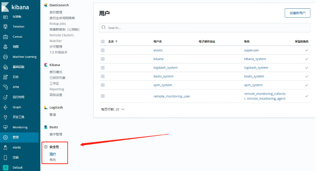Open Rollup Jobs menu item
The image size is (319, 171).
click(58, 24)
